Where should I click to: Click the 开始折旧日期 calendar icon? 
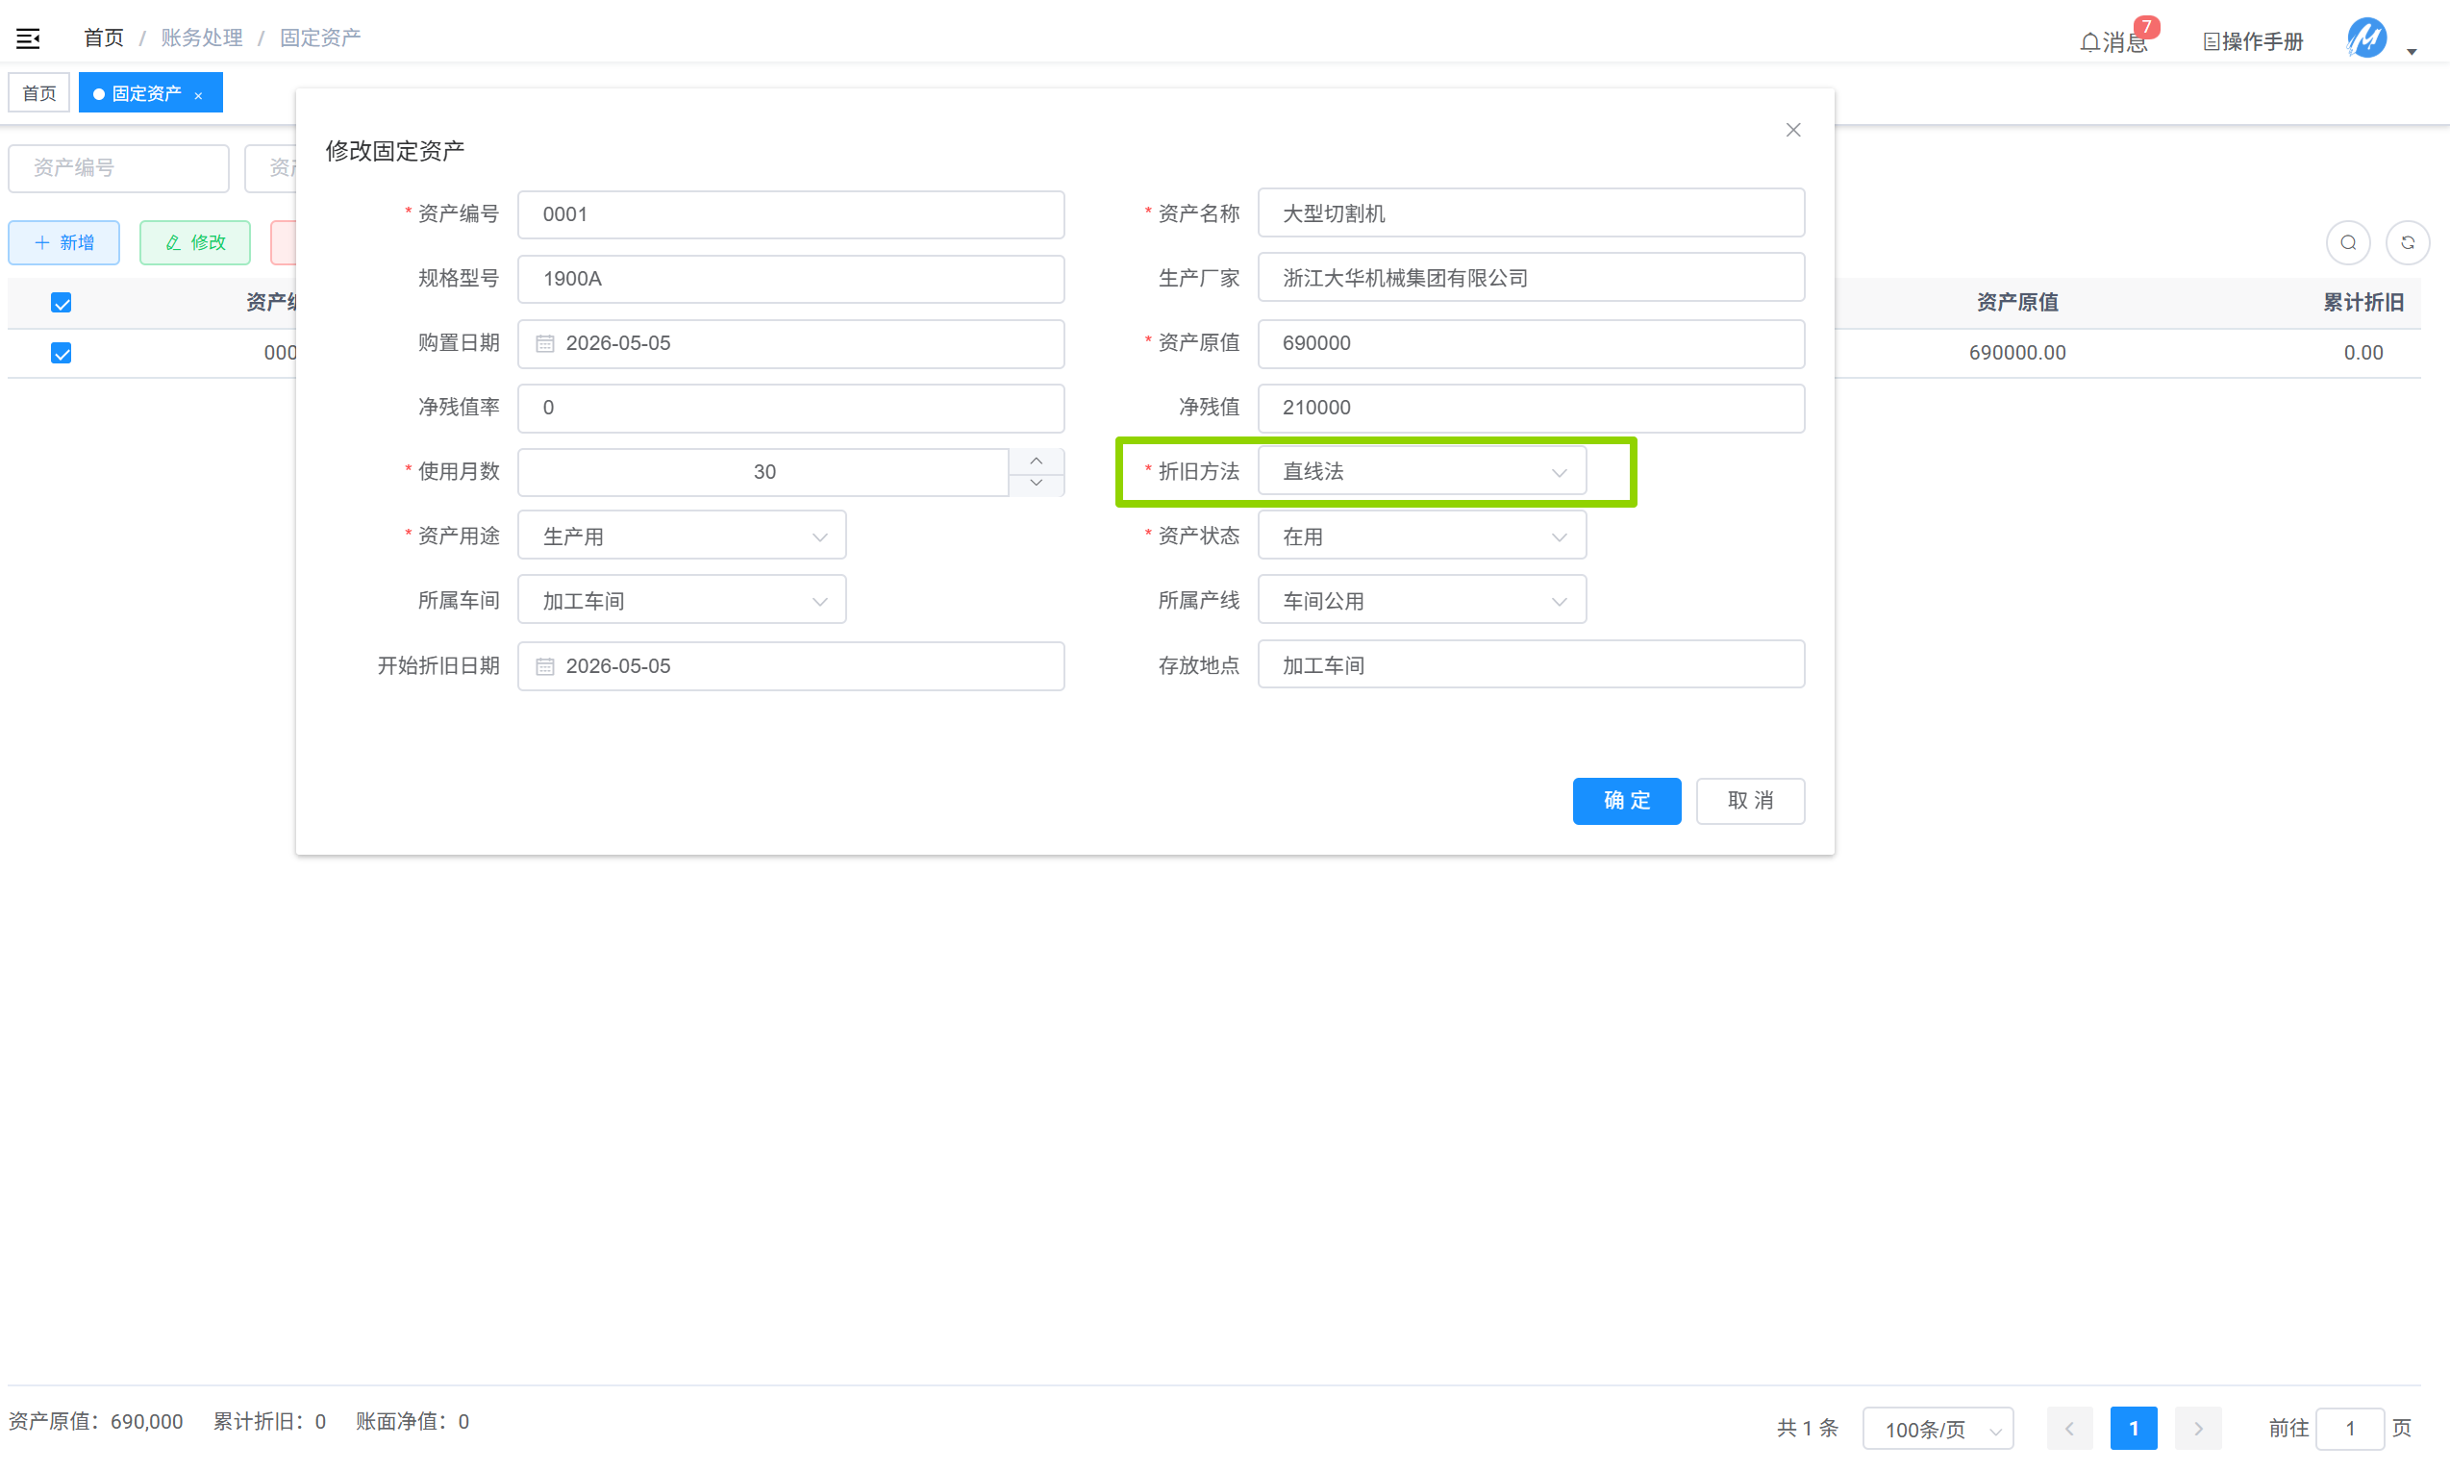pyautogui.click(x=544, y=667)
